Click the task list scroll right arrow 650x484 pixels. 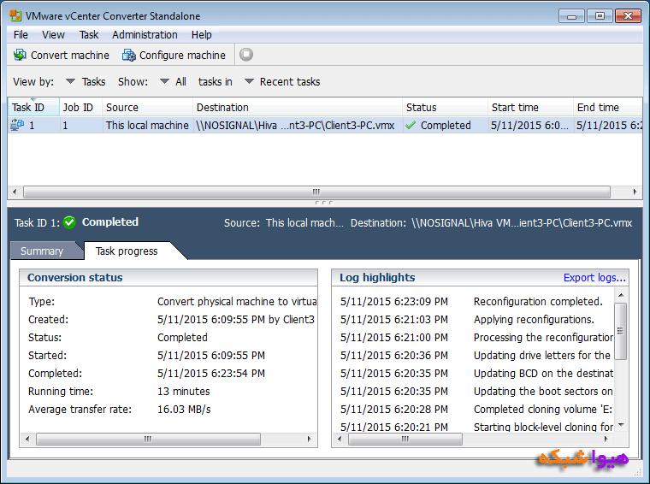pyautogui.click(x=635, y=192)
